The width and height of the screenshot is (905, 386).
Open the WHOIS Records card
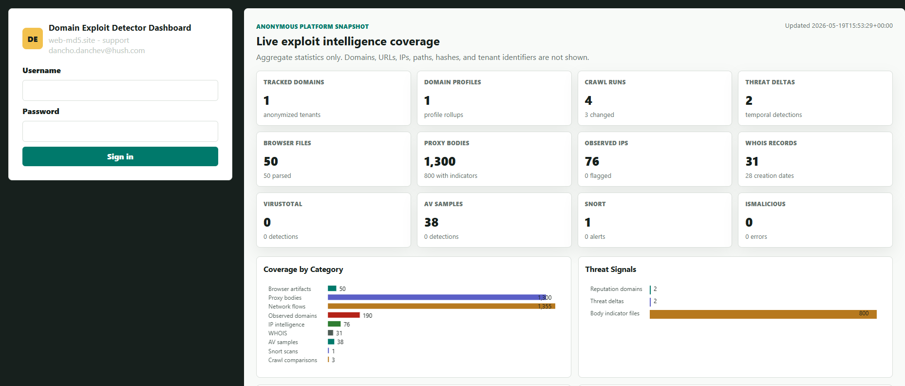pyautogui.click(x=815, y=159)
